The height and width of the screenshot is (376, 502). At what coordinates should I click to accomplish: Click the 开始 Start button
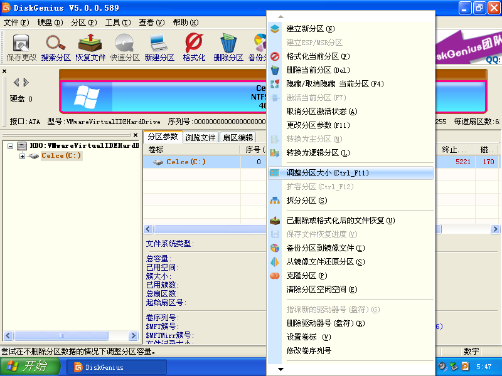point(30,367)
